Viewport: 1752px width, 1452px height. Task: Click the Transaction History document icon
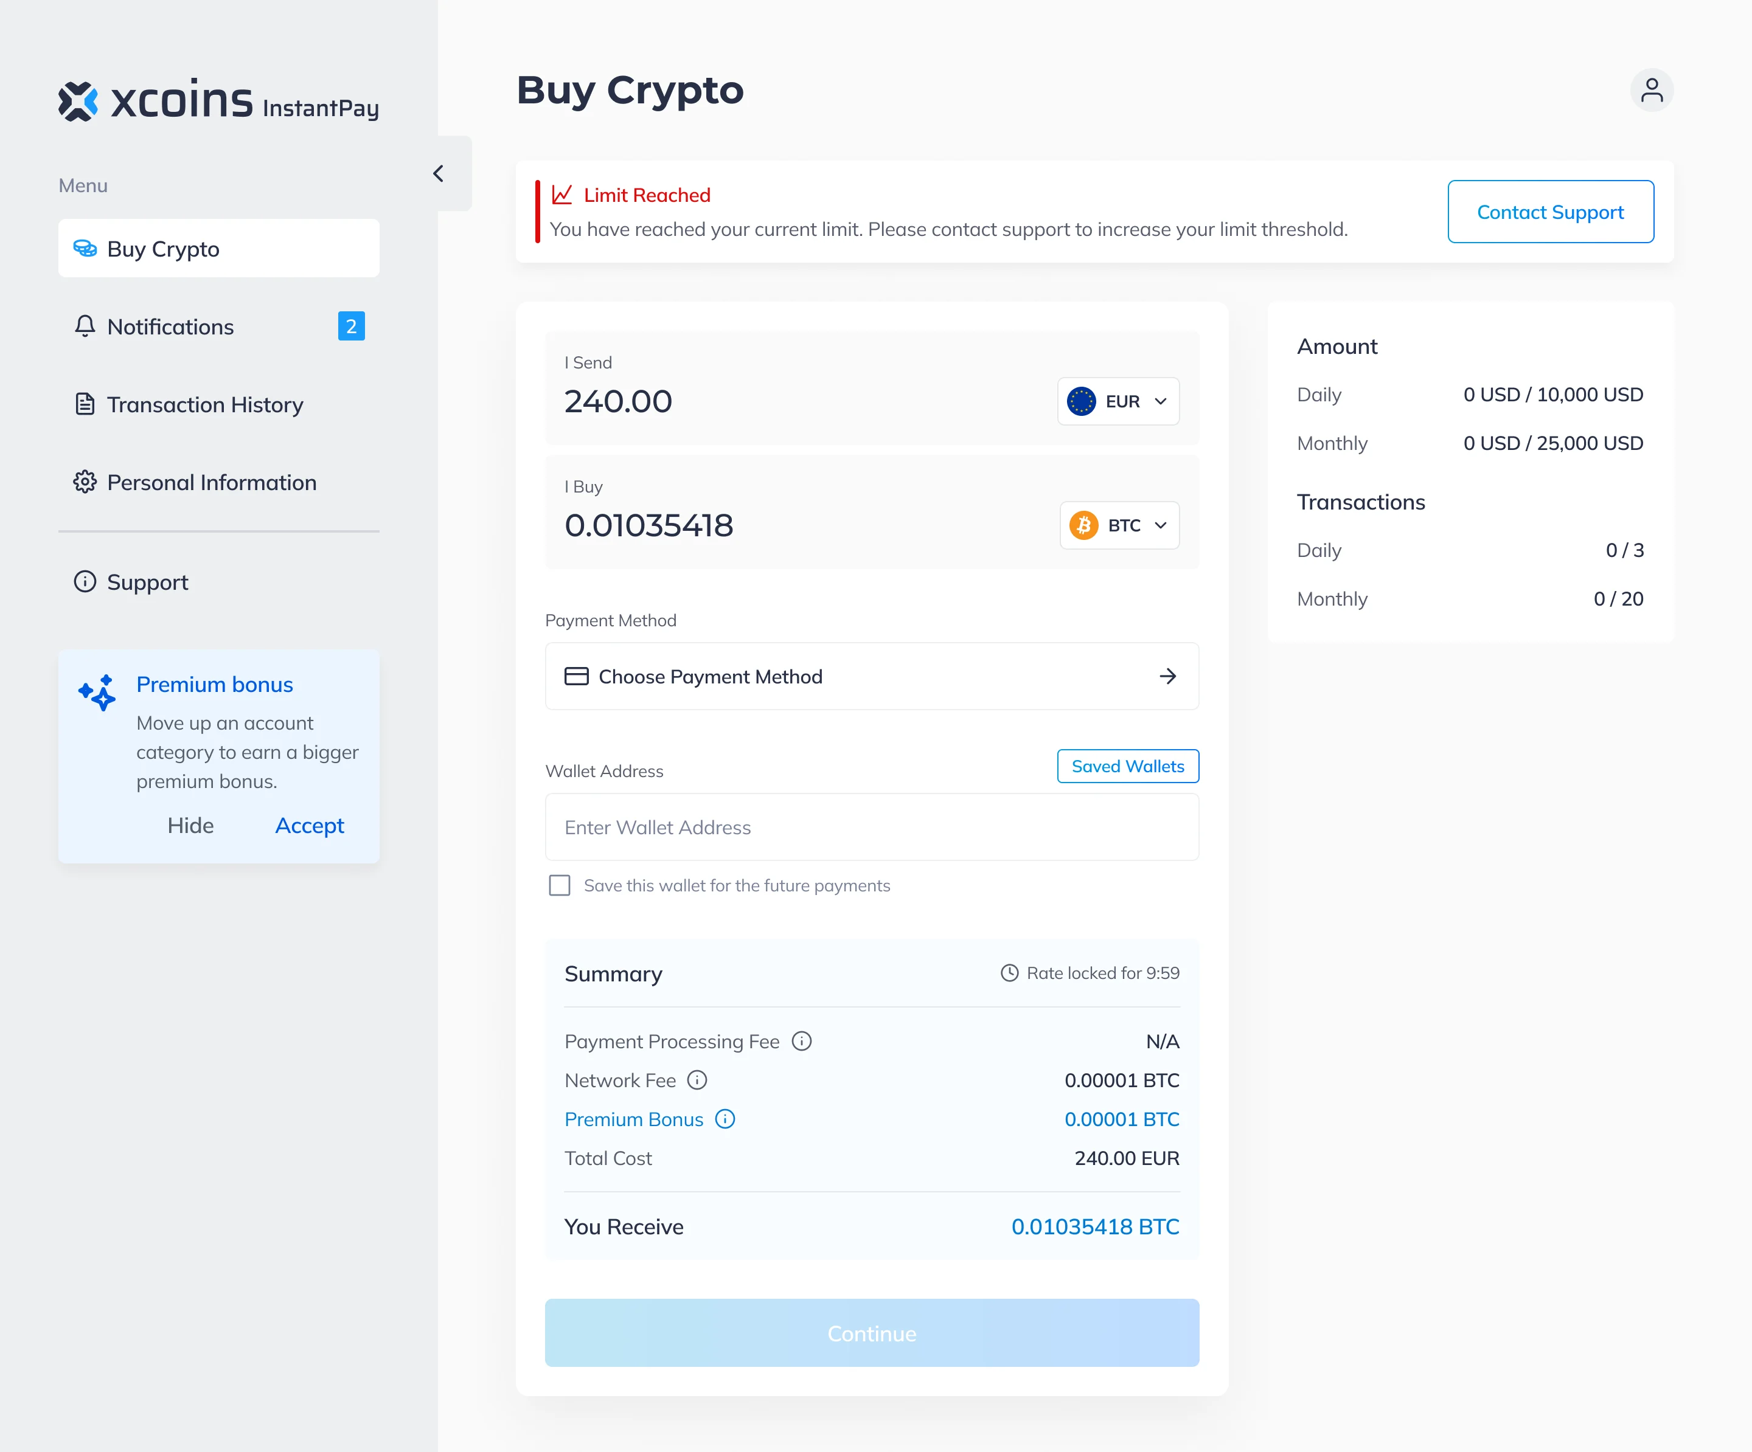pos(85,404)
